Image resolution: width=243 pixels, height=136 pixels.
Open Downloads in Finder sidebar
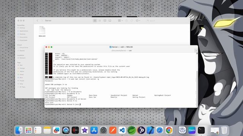pos(22,40)
